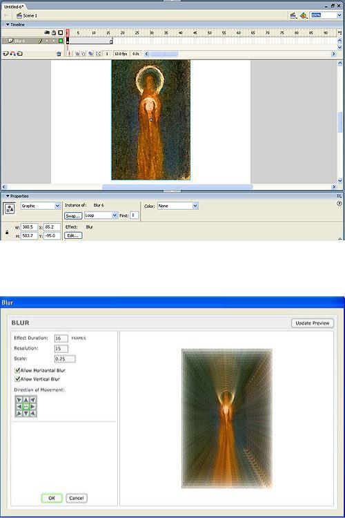Click the Y position field

click(52, 236)
